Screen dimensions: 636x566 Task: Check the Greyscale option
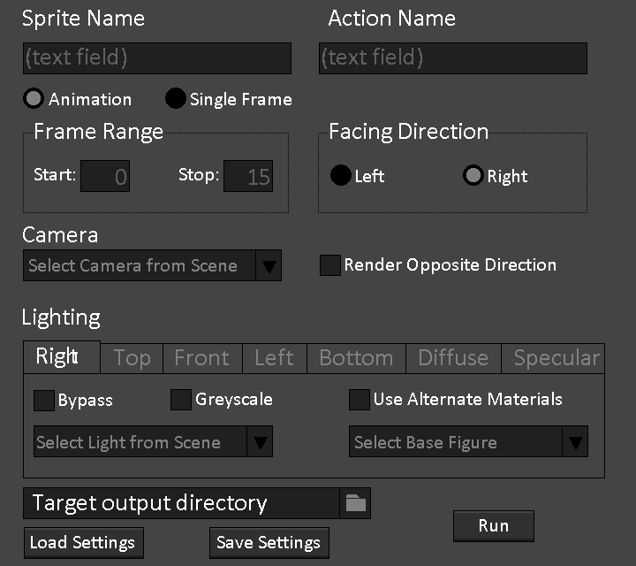click(x=181, y=400)
